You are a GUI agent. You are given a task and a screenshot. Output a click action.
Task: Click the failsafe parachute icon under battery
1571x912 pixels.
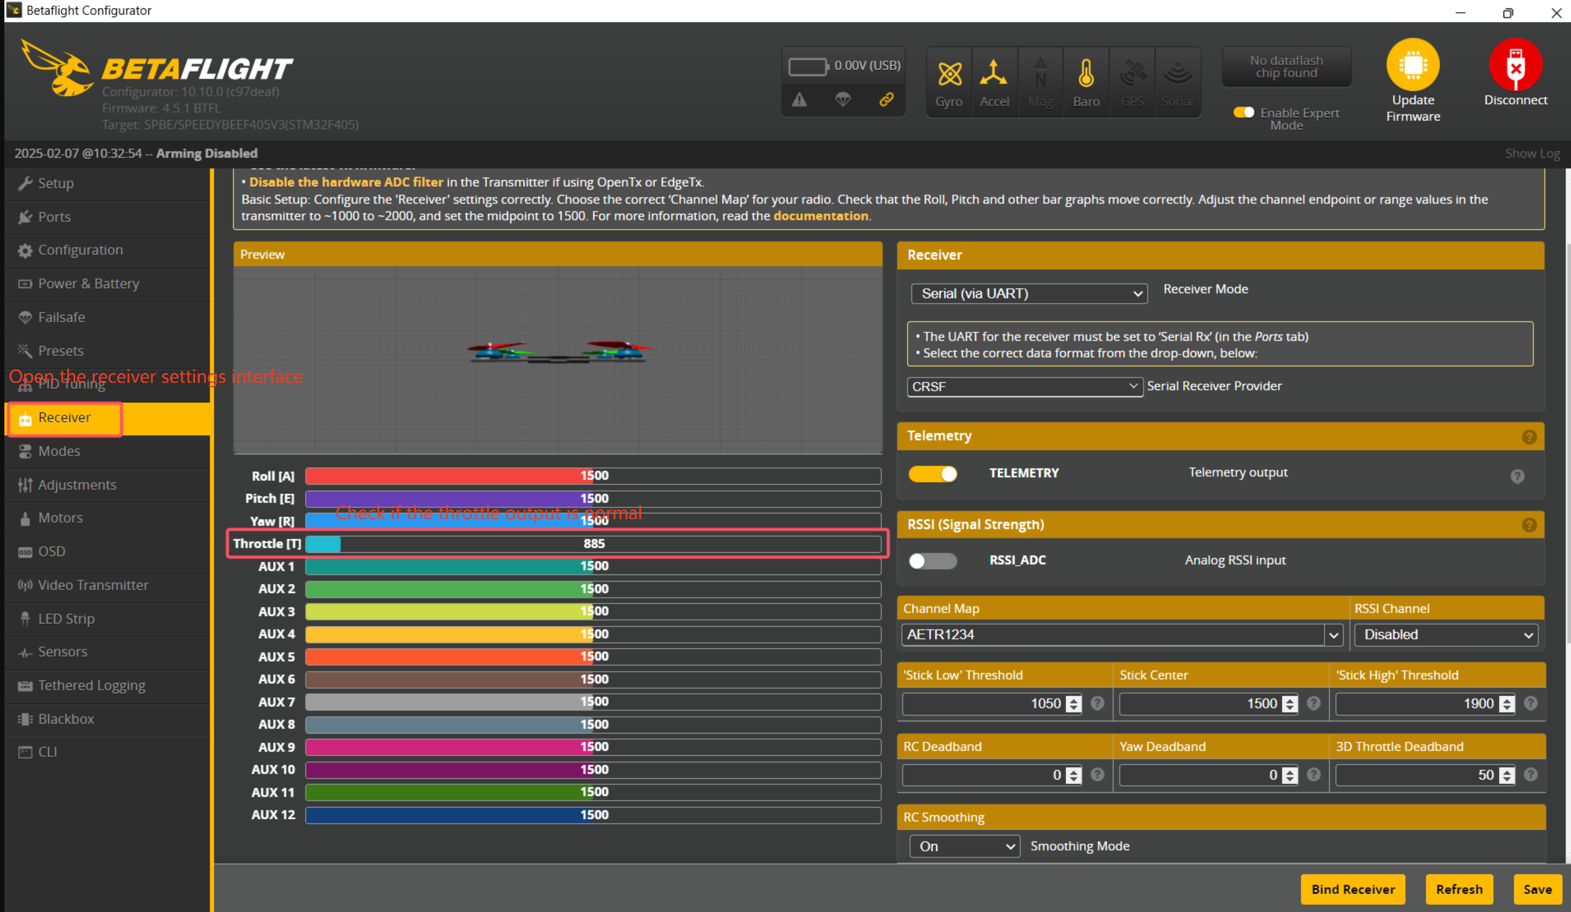[x=842, y=100]
